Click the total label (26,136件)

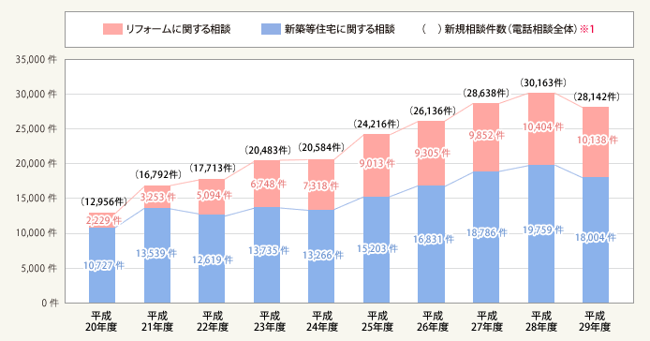[433, 111]
